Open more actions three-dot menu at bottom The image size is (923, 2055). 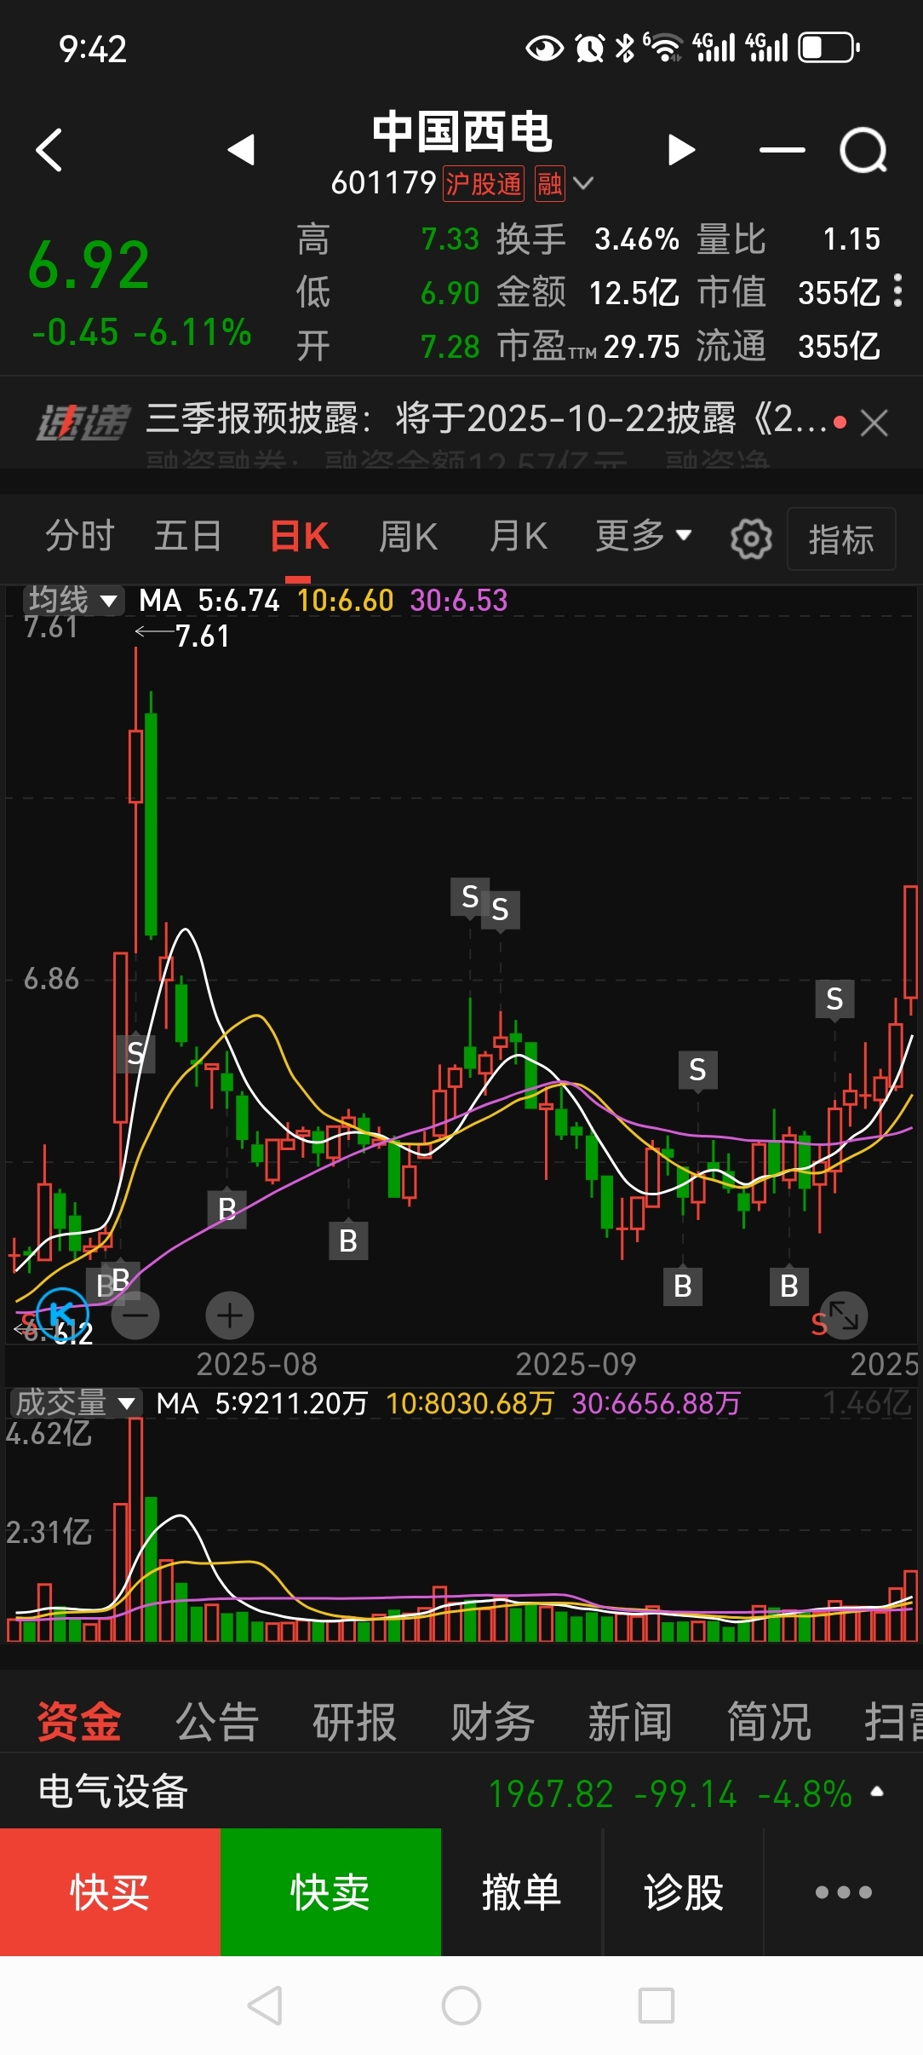click(844, 1891)
